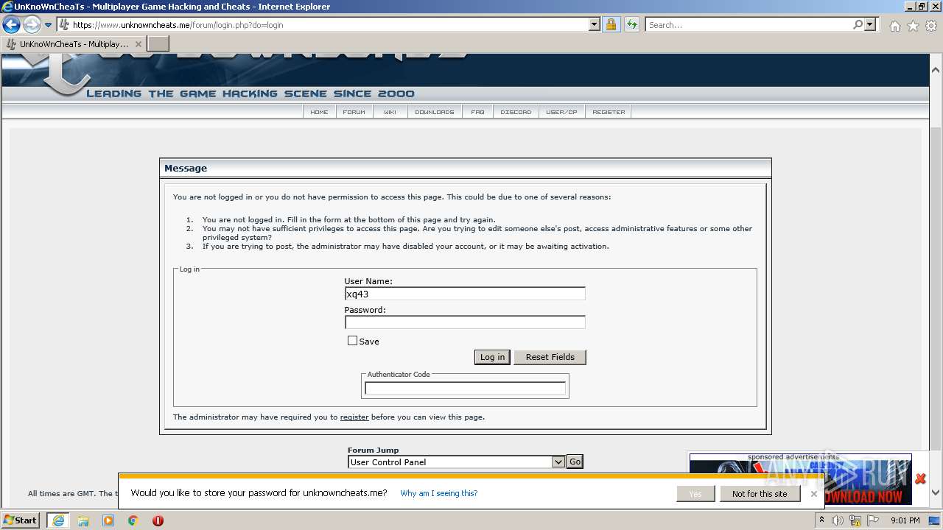This screenshot has width=943, height=530.
Task: Go forward with the browser Forward arrow
Action: 32,24
